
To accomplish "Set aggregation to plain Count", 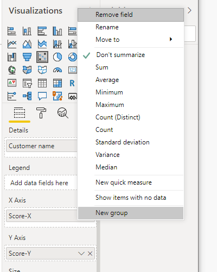I will [131, 130].
